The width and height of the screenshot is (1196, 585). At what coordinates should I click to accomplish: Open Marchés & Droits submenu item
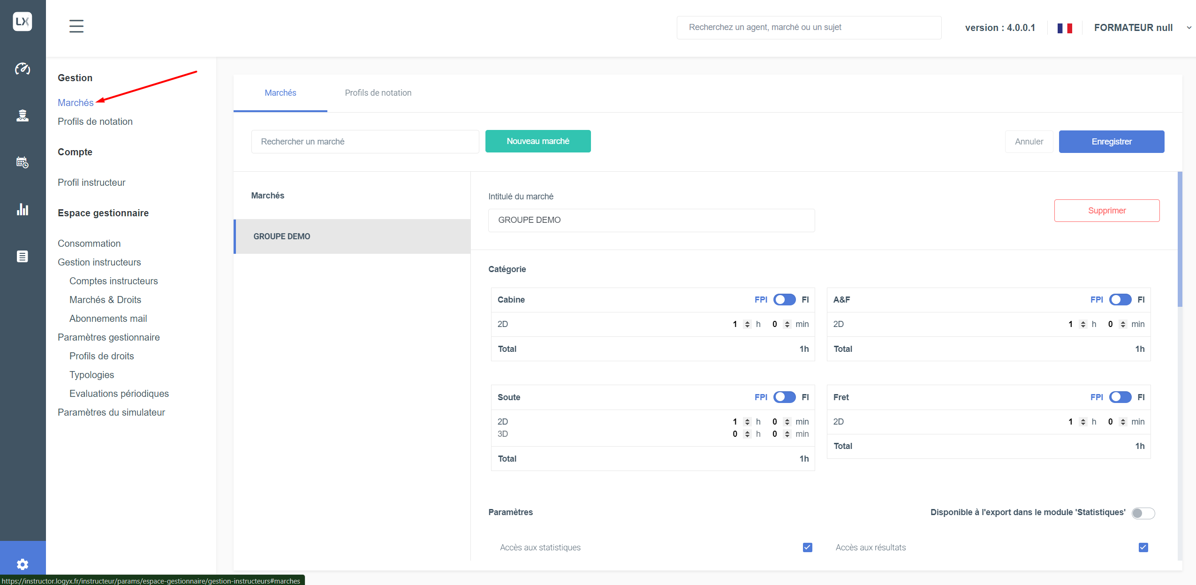(105, 300)
